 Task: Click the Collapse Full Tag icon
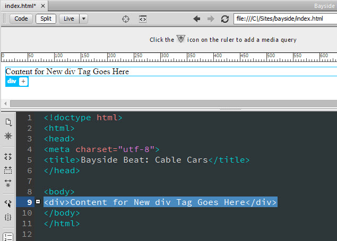pyautogui.click(x=8, y=157)
